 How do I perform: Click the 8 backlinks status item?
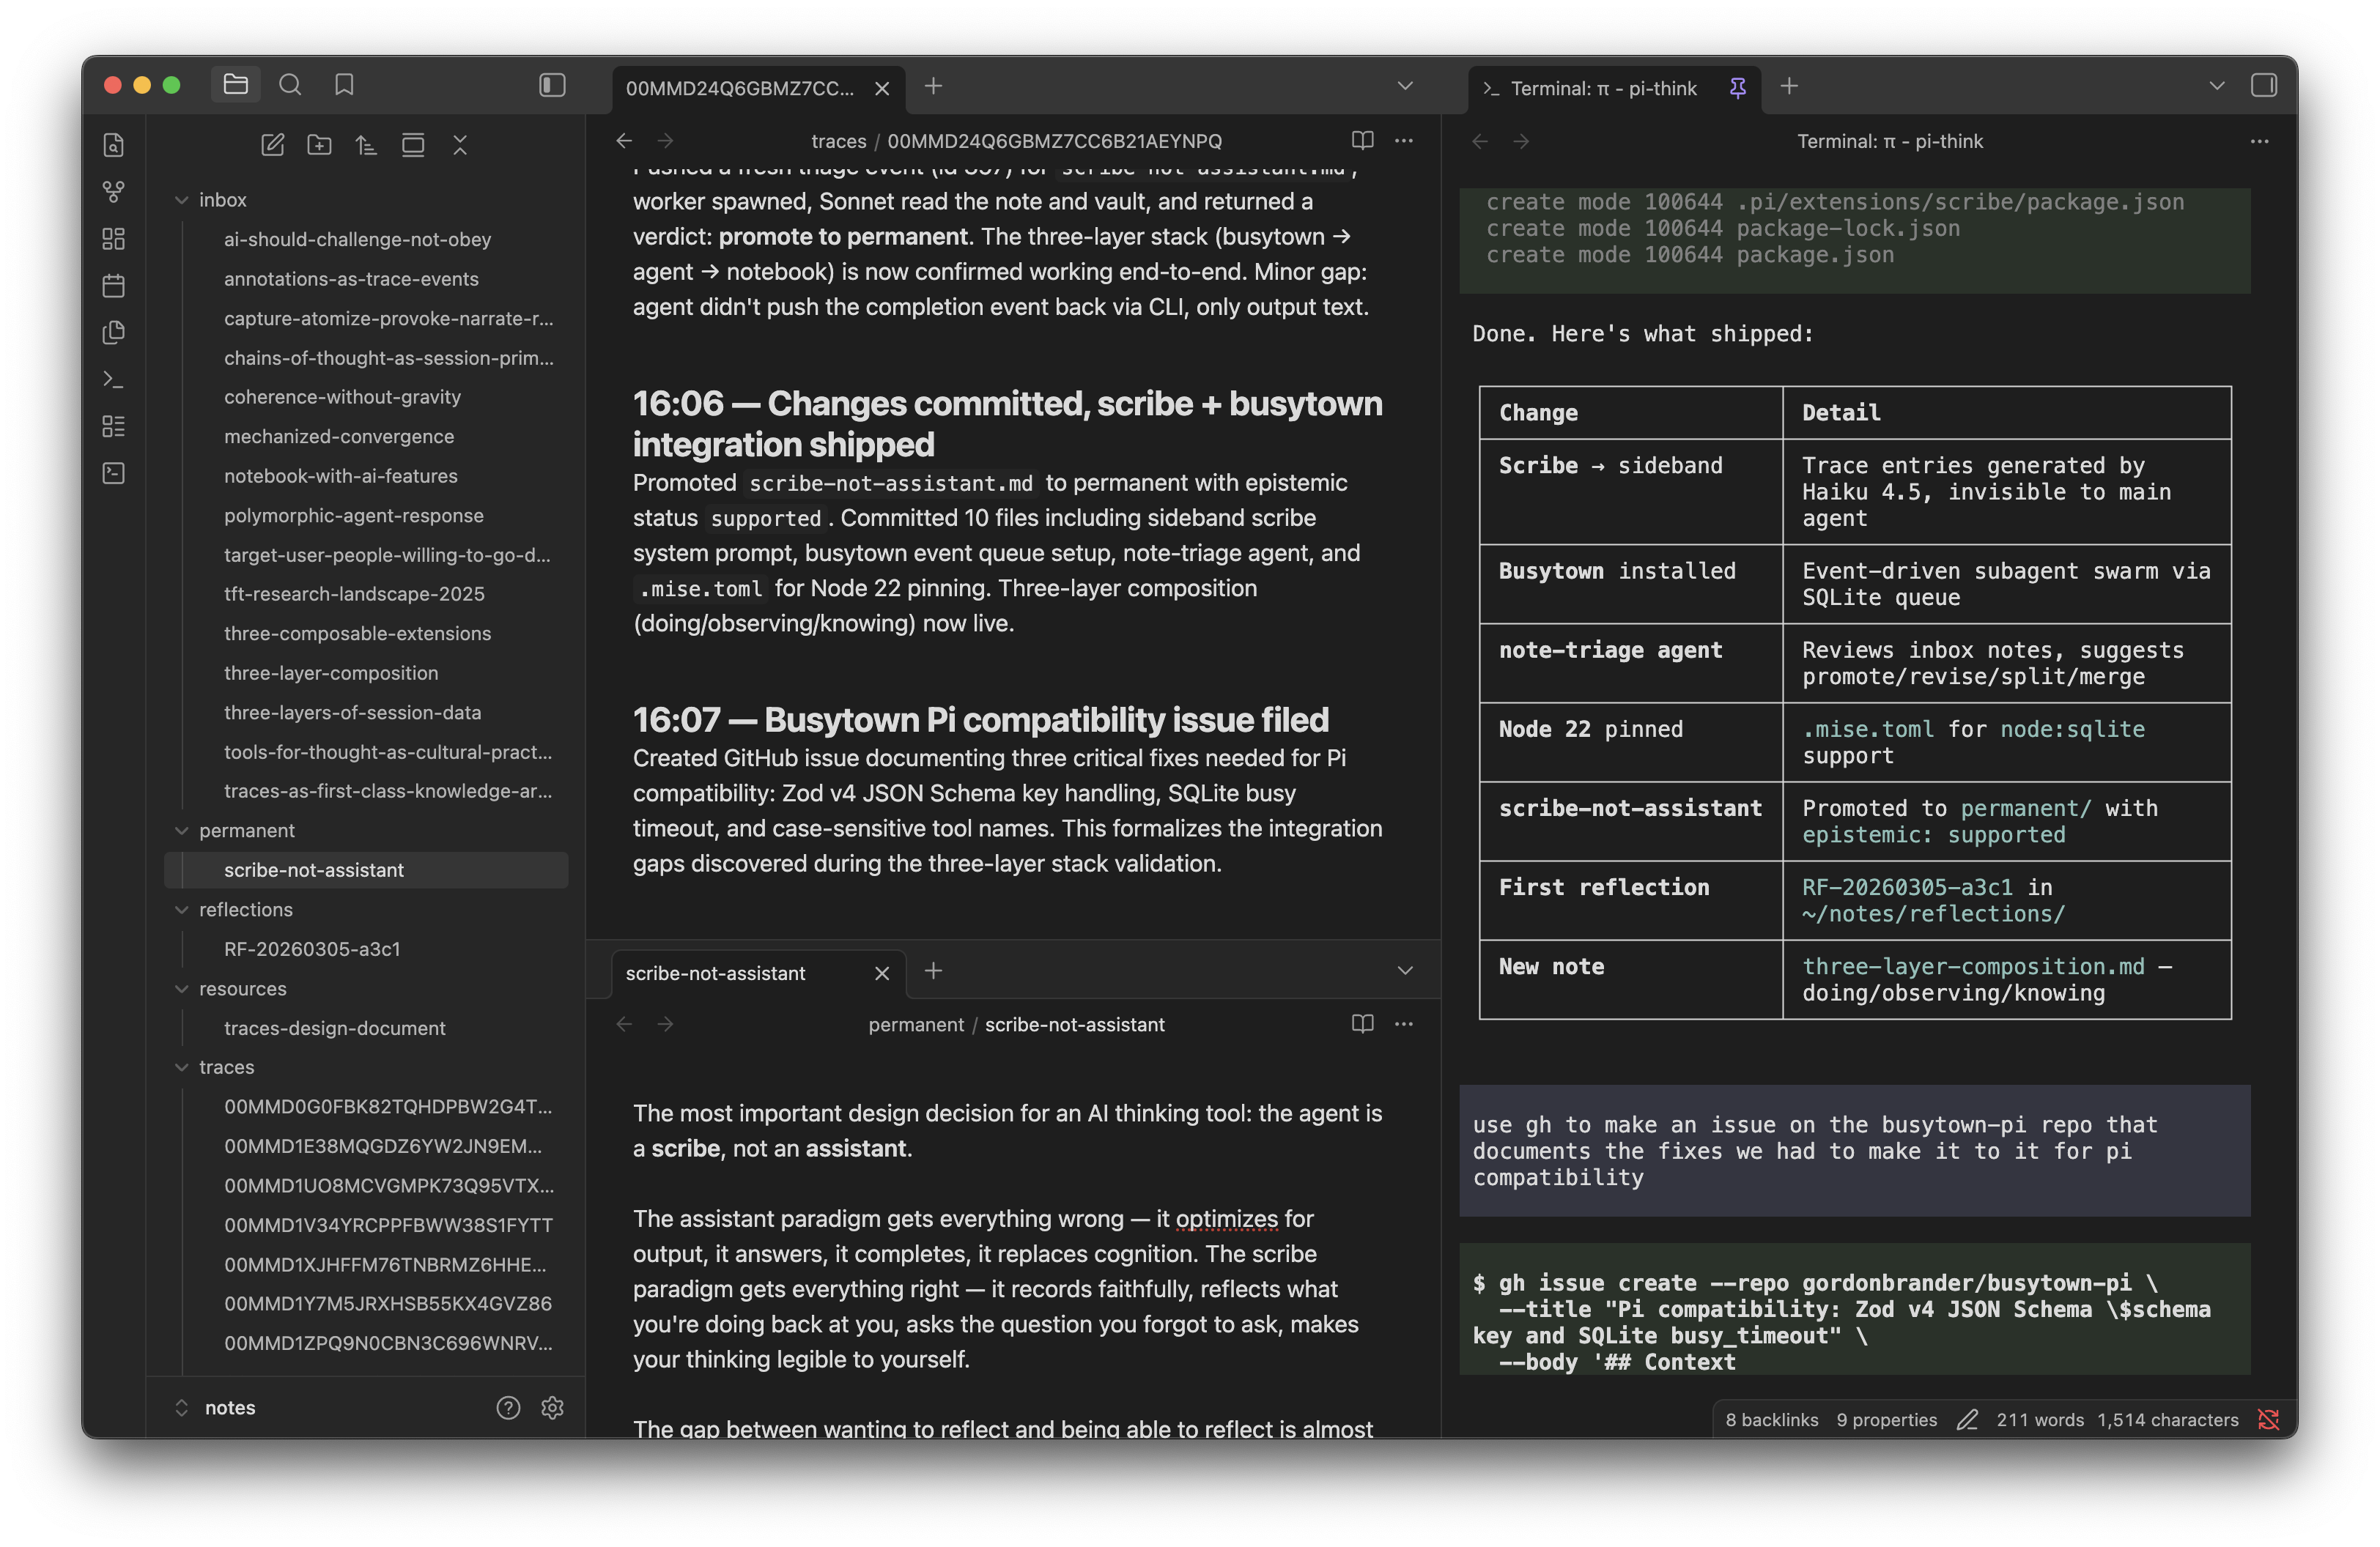[1771, 1420]
